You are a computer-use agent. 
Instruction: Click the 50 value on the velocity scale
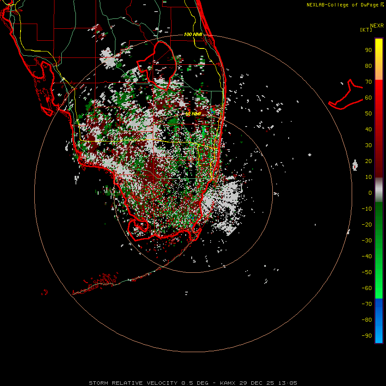pos(368,114)
